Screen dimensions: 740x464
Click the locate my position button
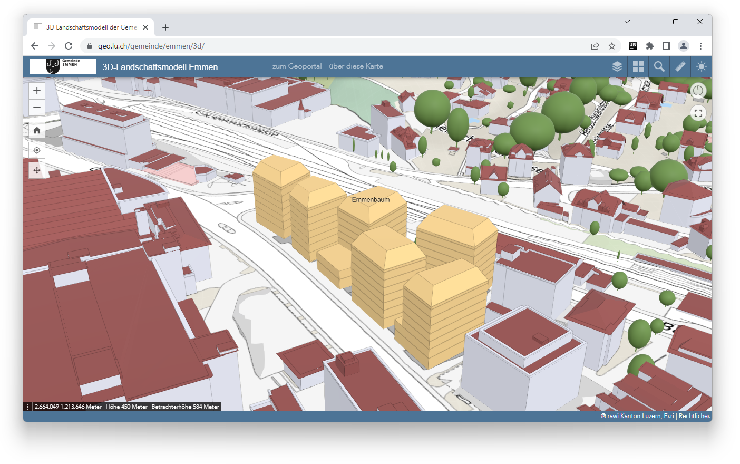pos(37,150)
